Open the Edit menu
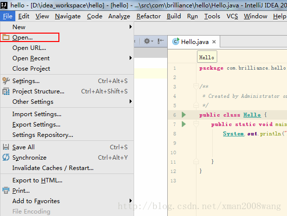 click(x=24, y=16)
